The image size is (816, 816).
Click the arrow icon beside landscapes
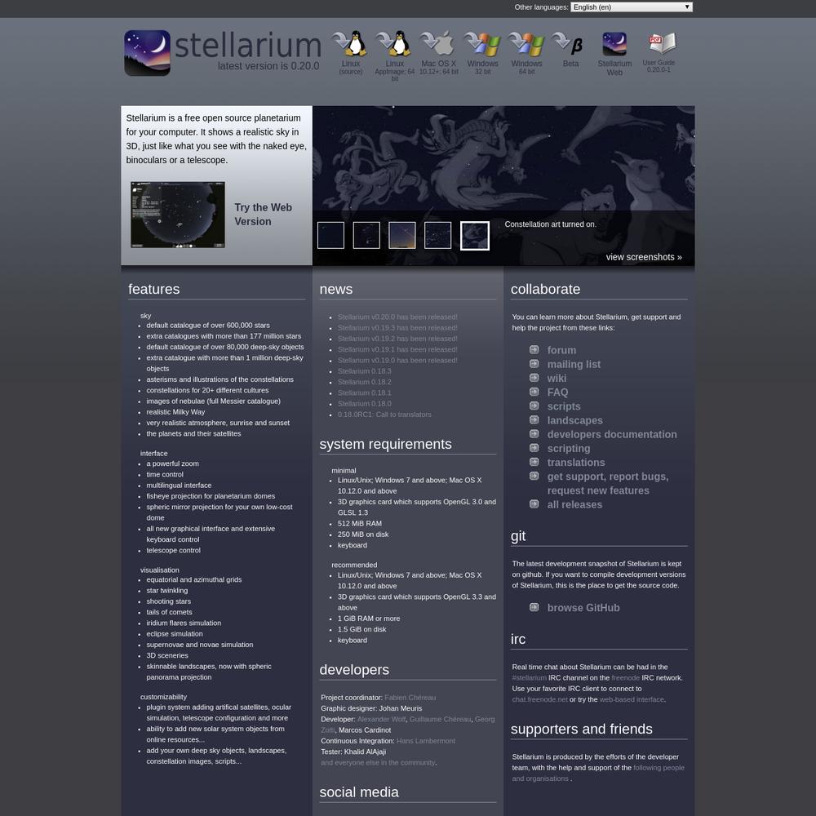[x=534, y=419]
